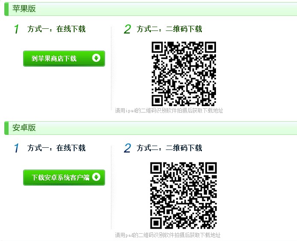Click down-arrow icon on the Apple store button

tap(96, 58)
